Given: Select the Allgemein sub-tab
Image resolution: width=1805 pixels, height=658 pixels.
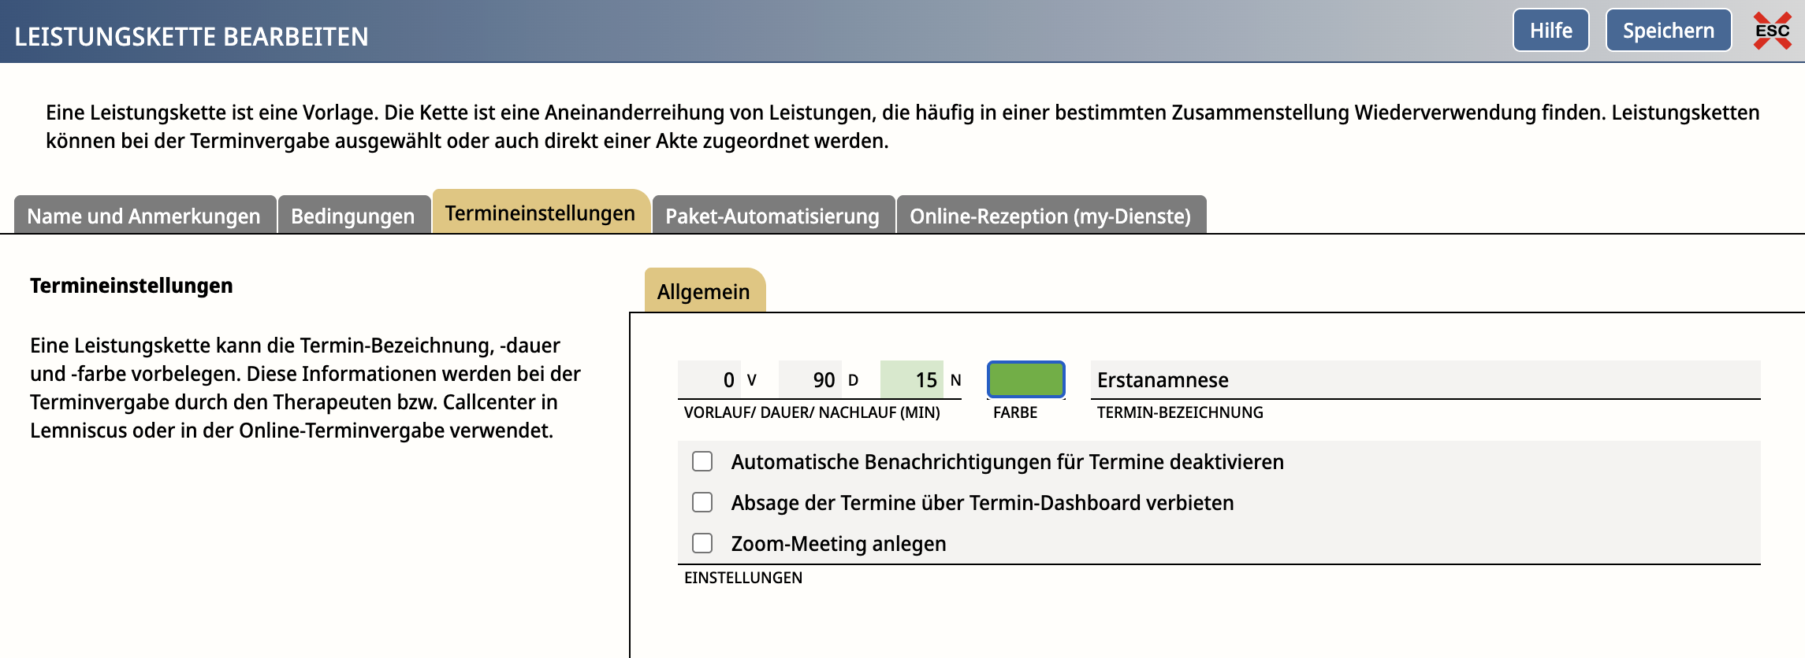Looking at the screenshot, I should (703, 291).
